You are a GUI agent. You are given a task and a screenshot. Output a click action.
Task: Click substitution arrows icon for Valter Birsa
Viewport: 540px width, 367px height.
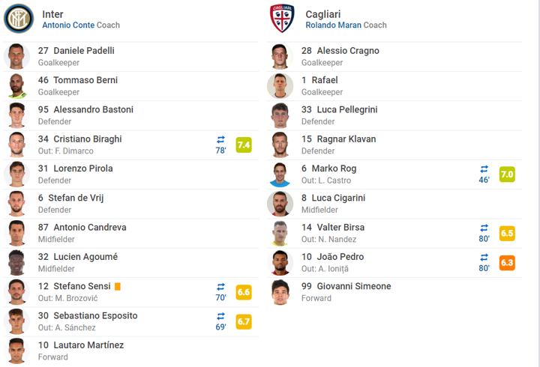click(x=484, y=228)
